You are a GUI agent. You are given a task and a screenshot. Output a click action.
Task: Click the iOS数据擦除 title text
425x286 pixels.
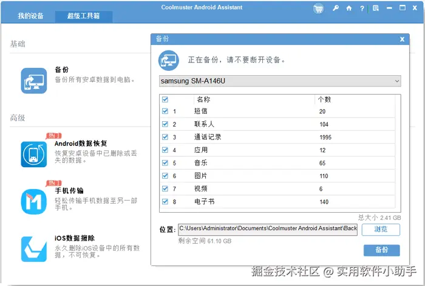click(75, 238)
